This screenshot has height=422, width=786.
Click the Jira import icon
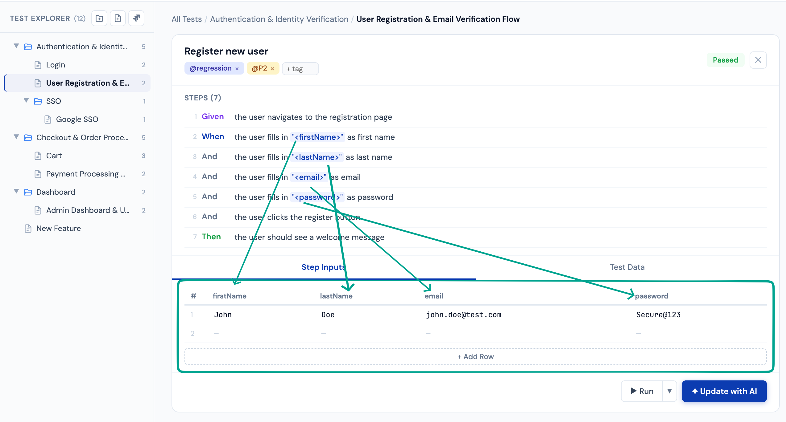(136, 18)
